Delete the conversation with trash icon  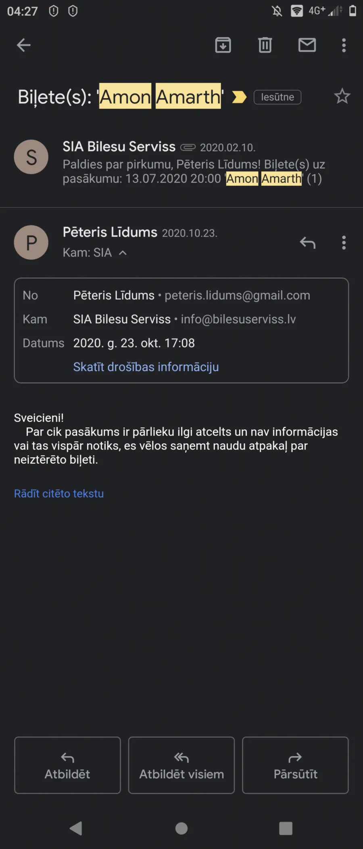pos(265,45)
